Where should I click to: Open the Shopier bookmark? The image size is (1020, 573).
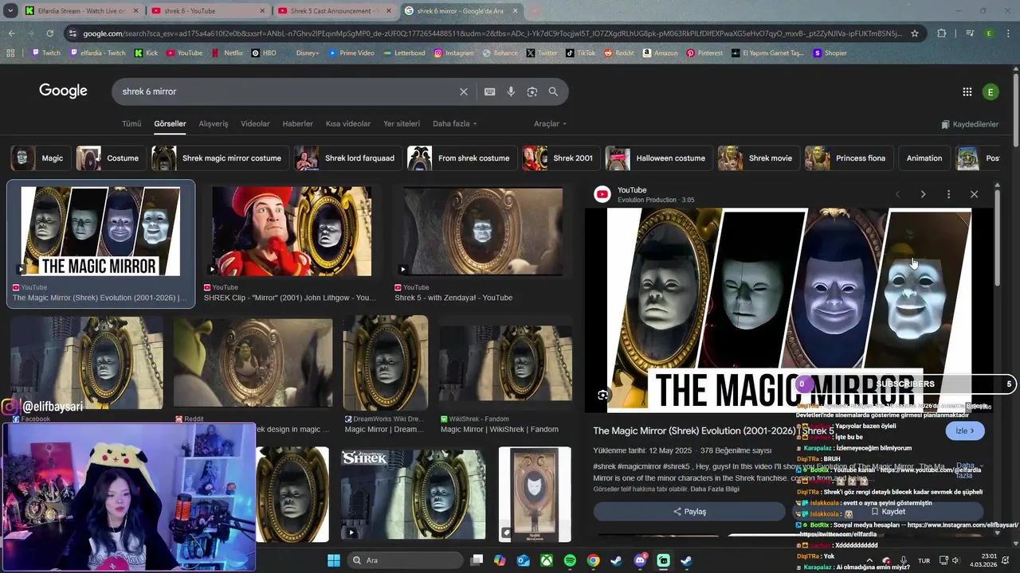click(830, 53)
